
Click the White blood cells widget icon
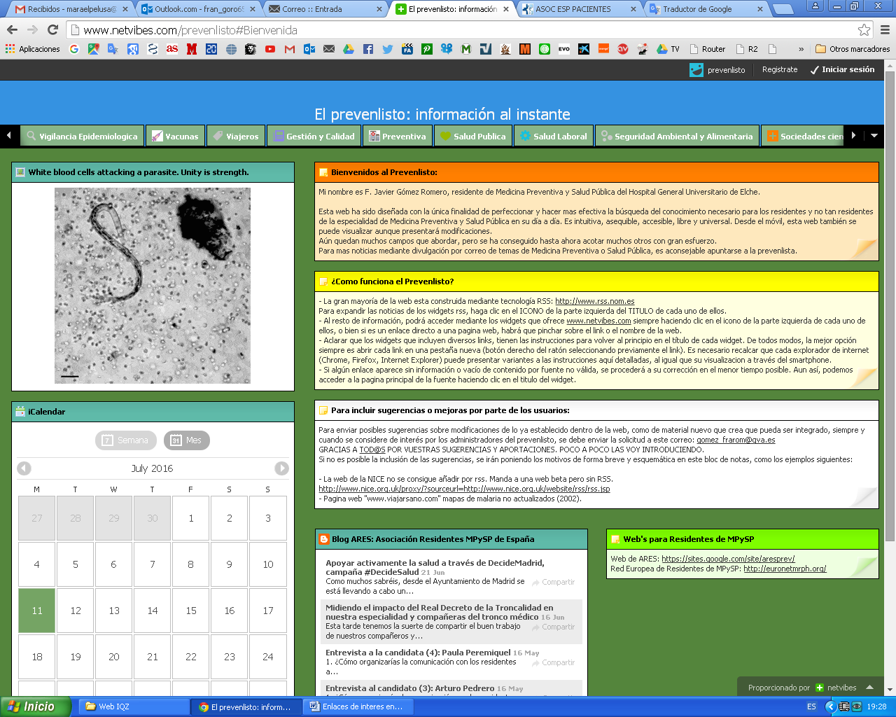click(20, 172)
